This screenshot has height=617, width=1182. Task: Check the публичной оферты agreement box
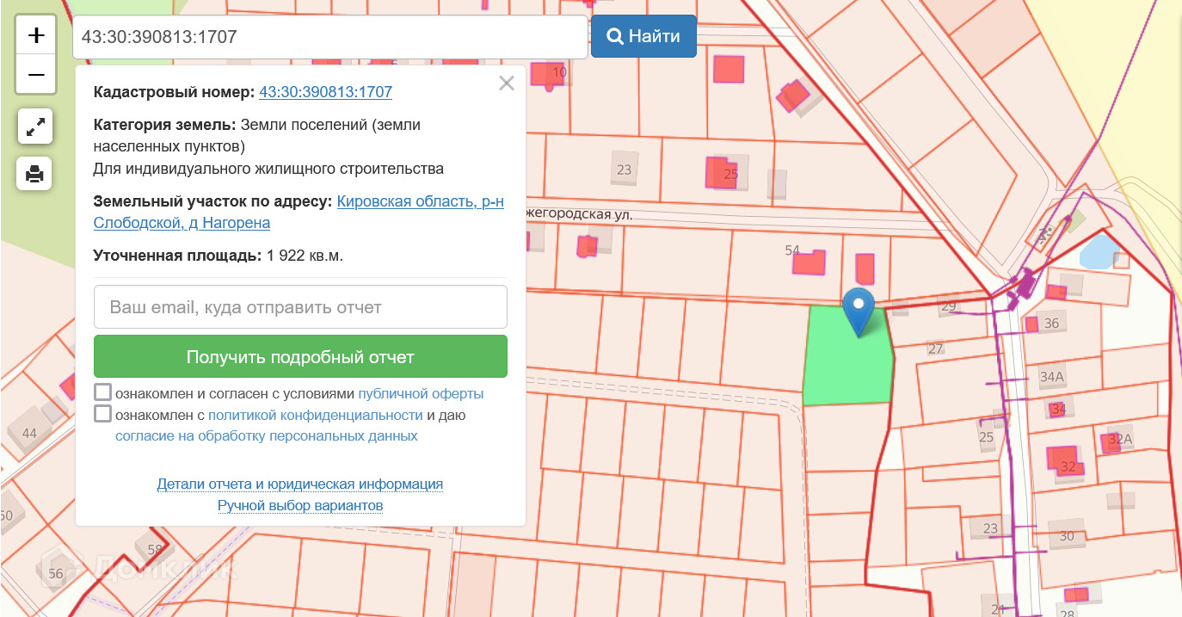click(103, 393)
